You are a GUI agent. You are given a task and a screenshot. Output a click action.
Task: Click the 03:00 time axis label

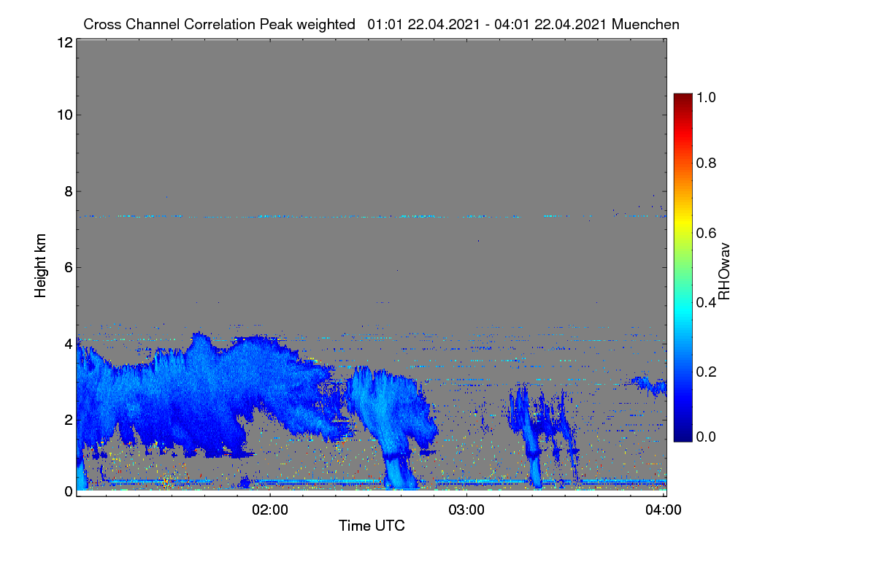[466, 510]
